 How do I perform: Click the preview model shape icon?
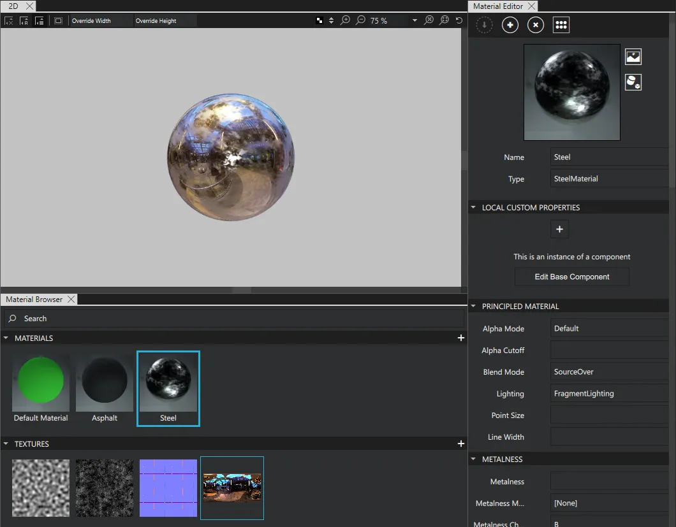(633, 82)
